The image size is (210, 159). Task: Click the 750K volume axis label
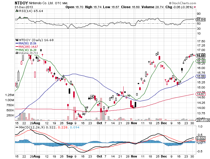(x=10, y=105)
